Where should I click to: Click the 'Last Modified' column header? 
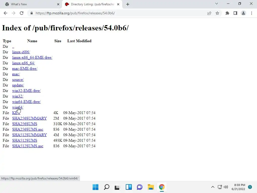click(79, 41)
